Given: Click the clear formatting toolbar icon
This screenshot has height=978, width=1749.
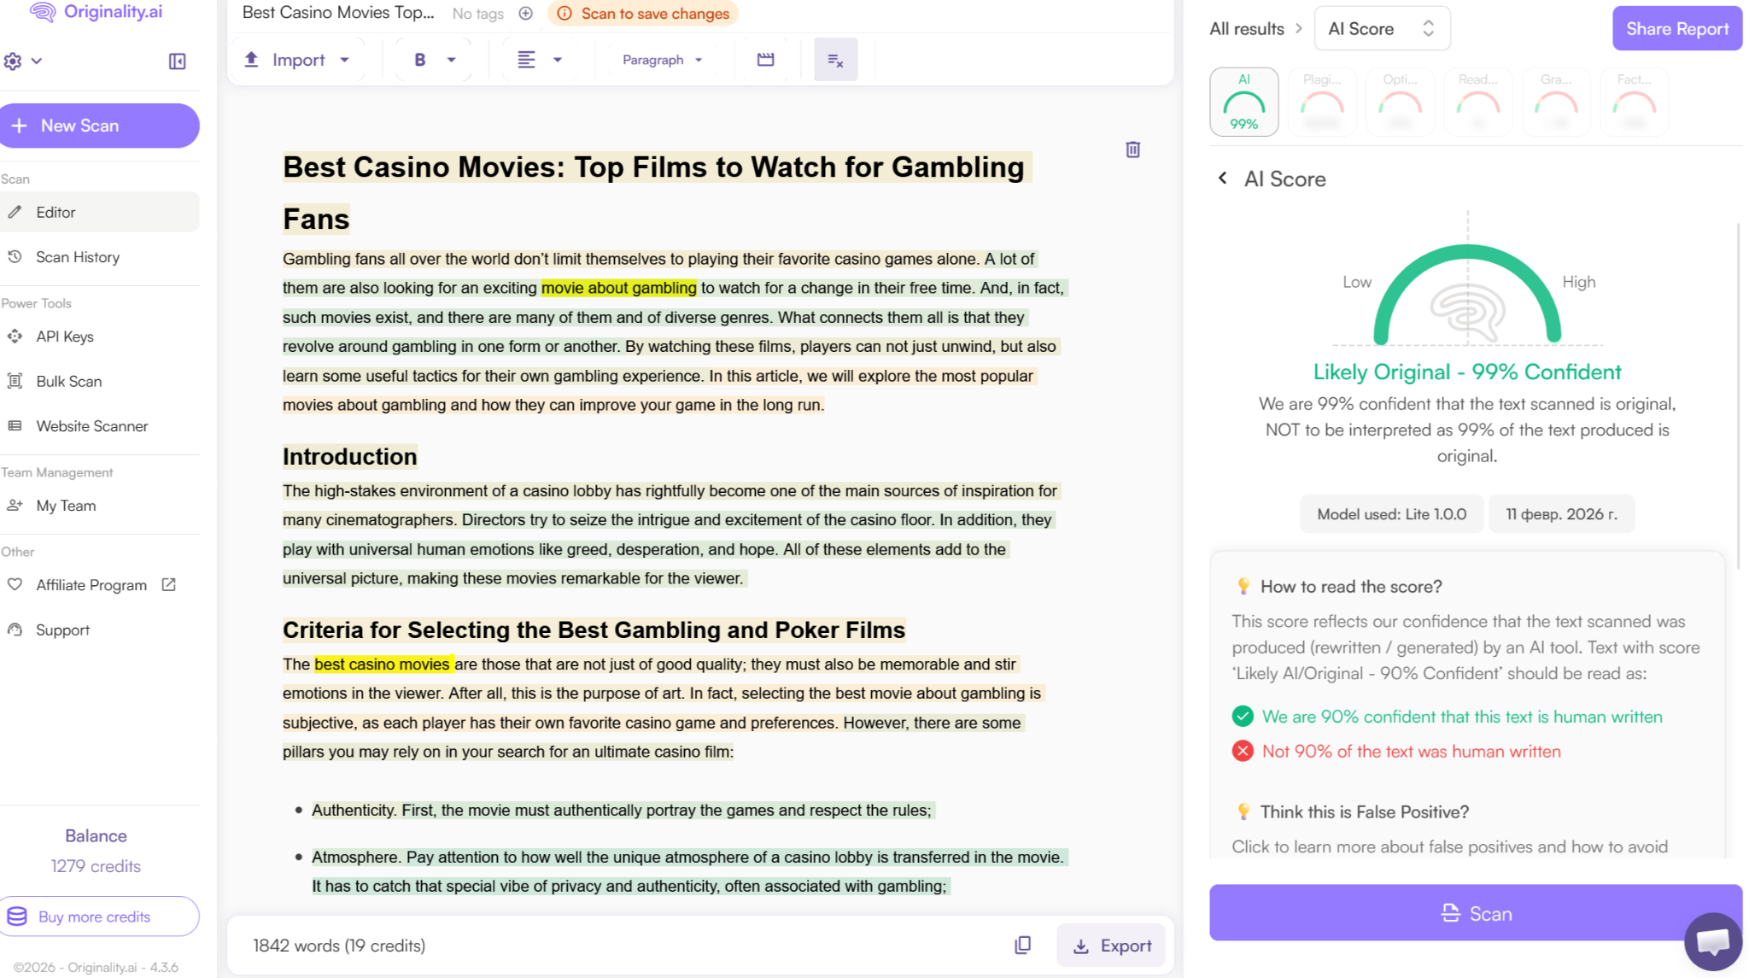Looking at the screenshot, I should (835, 60).
